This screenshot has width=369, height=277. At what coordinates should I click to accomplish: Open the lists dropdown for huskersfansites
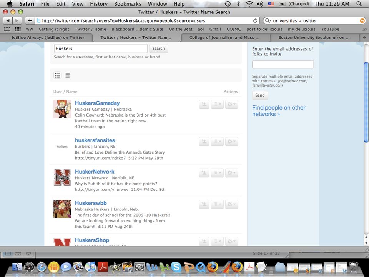pos(217,142)
